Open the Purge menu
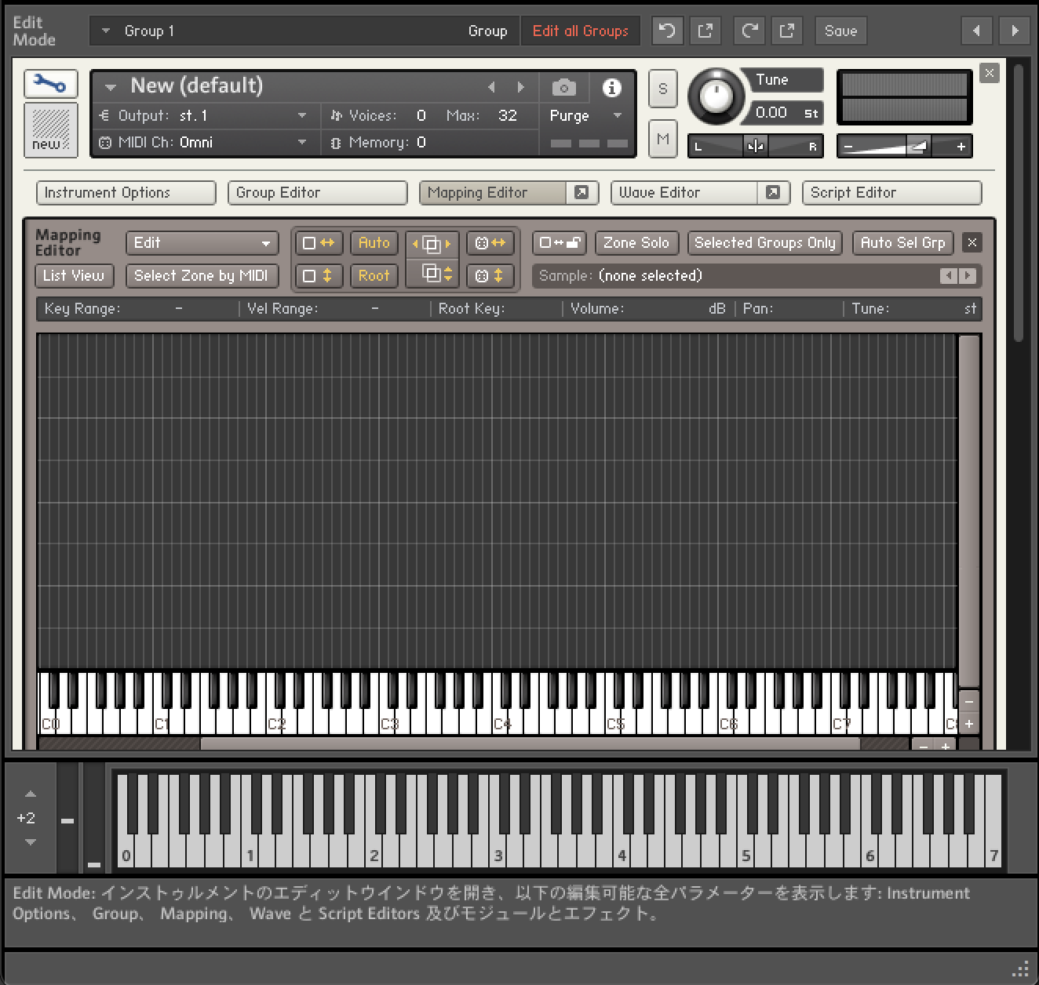Screen dimensions: 1039x985 click(x=585, y=115)
